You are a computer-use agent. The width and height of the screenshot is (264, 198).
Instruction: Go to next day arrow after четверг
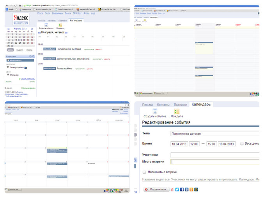click(66, 32)
